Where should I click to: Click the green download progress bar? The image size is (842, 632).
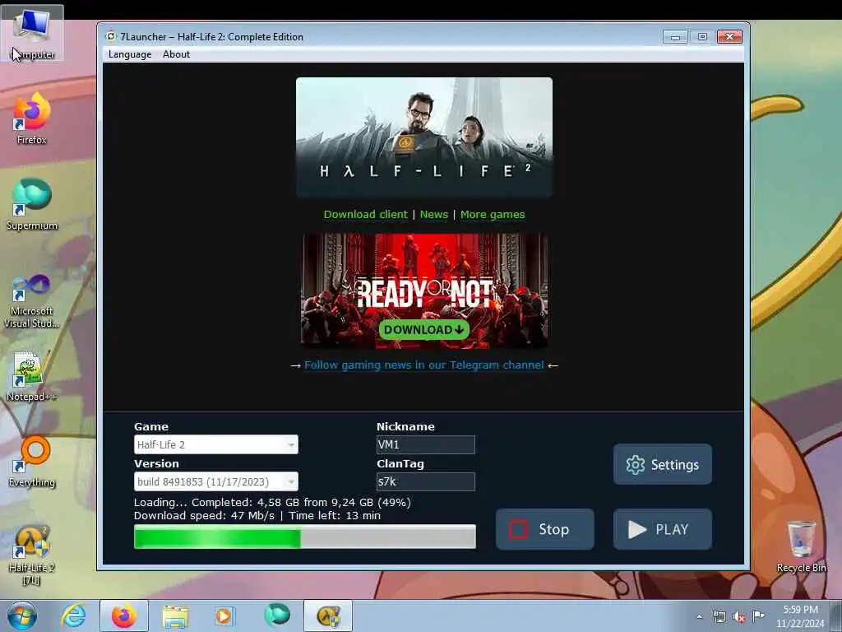tap(304, 537)
